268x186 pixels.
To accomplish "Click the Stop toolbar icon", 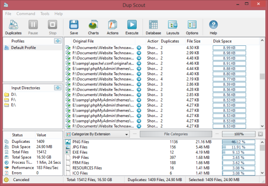I will [52, 25].
